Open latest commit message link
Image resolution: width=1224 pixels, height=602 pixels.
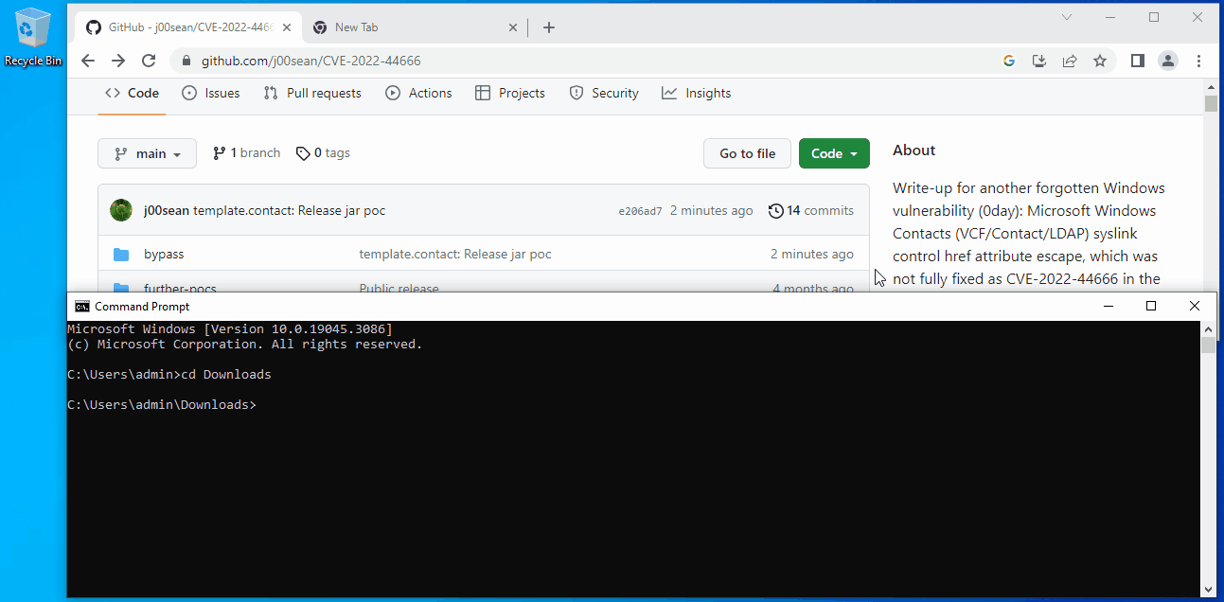pos(290,211)
